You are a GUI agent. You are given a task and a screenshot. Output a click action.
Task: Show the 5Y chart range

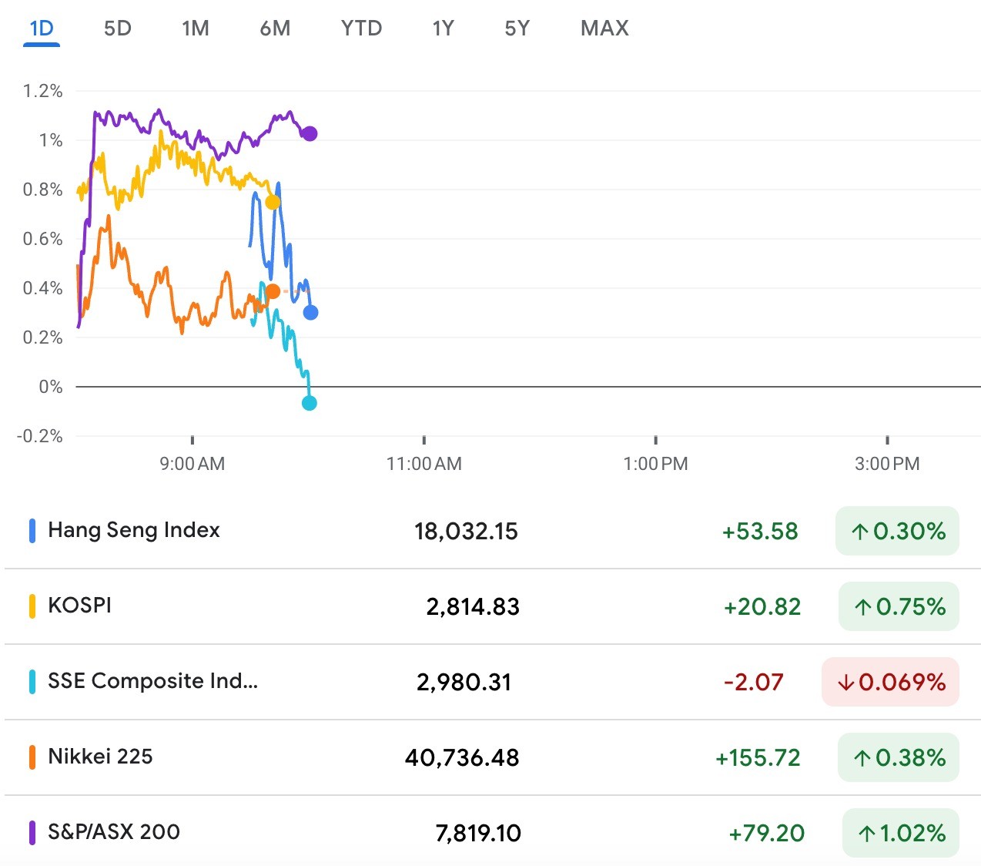tap(517, 29)
